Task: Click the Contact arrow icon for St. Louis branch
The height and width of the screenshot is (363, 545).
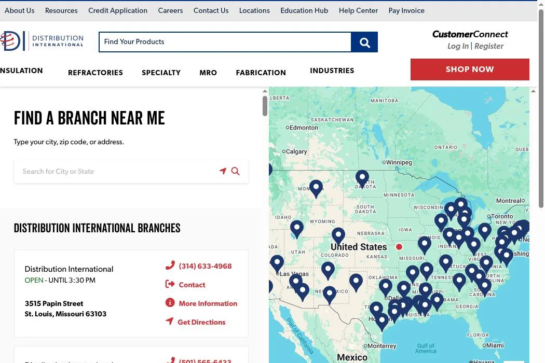Action: point(170,284)
